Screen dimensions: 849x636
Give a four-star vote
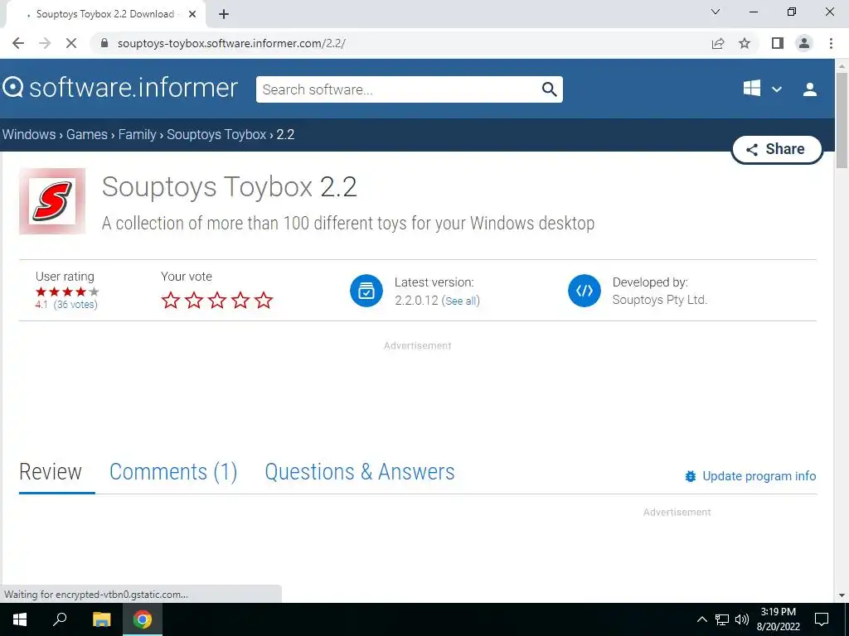pyautogui.click(x=240, y=300)
